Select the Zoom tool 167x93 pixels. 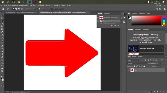click(2, 71)
